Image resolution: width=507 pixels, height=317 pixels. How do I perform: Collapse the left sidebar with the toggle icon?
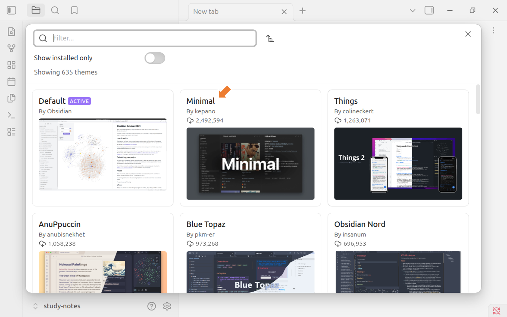(x=12, y=10)
